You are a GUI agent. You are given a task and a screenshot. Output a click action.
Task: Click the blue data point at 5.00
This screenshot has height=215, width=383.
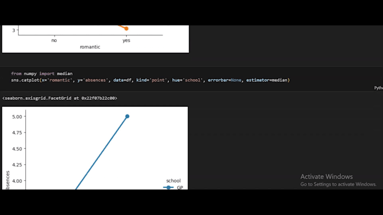pyautogui.click(x=127, y=116)
